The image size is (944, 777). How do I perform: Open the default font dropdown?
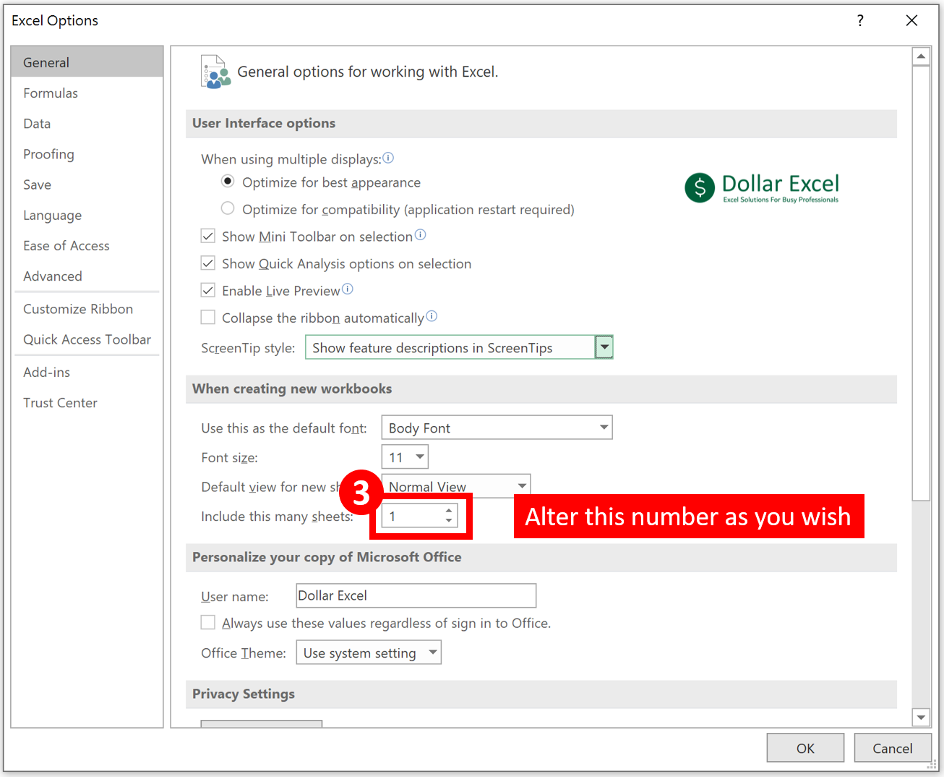[604, 428]
